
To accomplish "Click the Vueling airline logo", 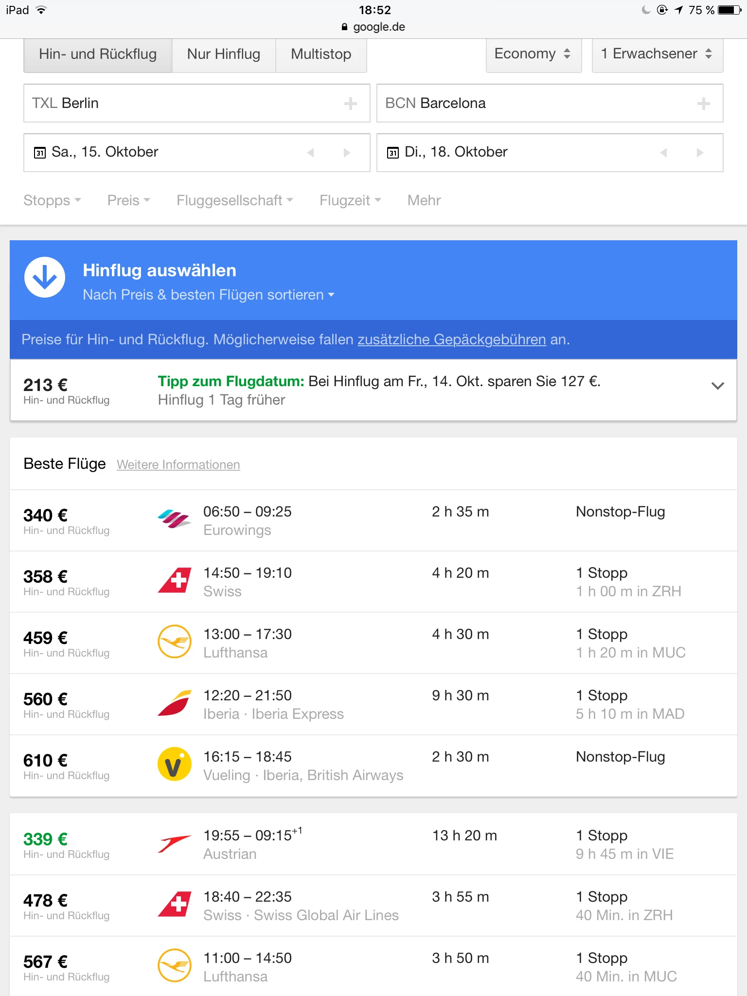I will [x=174, y=765].
